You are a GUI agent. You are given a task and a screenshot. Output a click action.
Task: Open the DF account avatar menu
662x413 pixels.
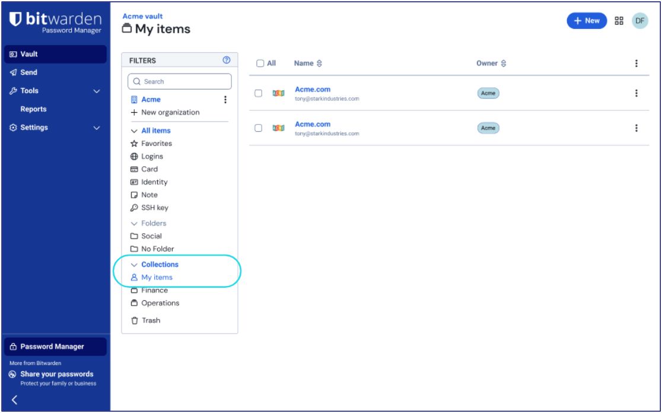tap(639, 21)
